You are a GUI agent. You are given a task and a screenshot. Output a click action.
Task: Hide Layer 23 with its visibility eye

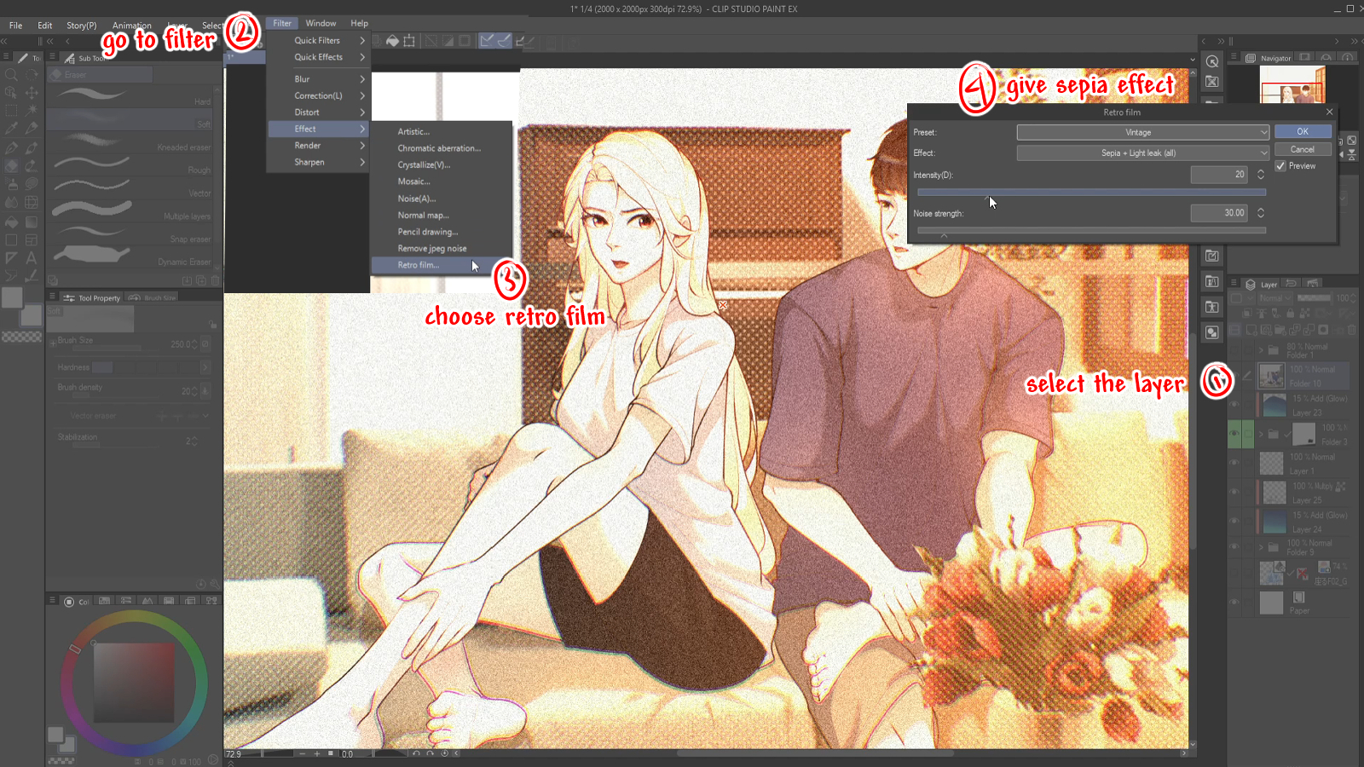(x=1235, y=405)
